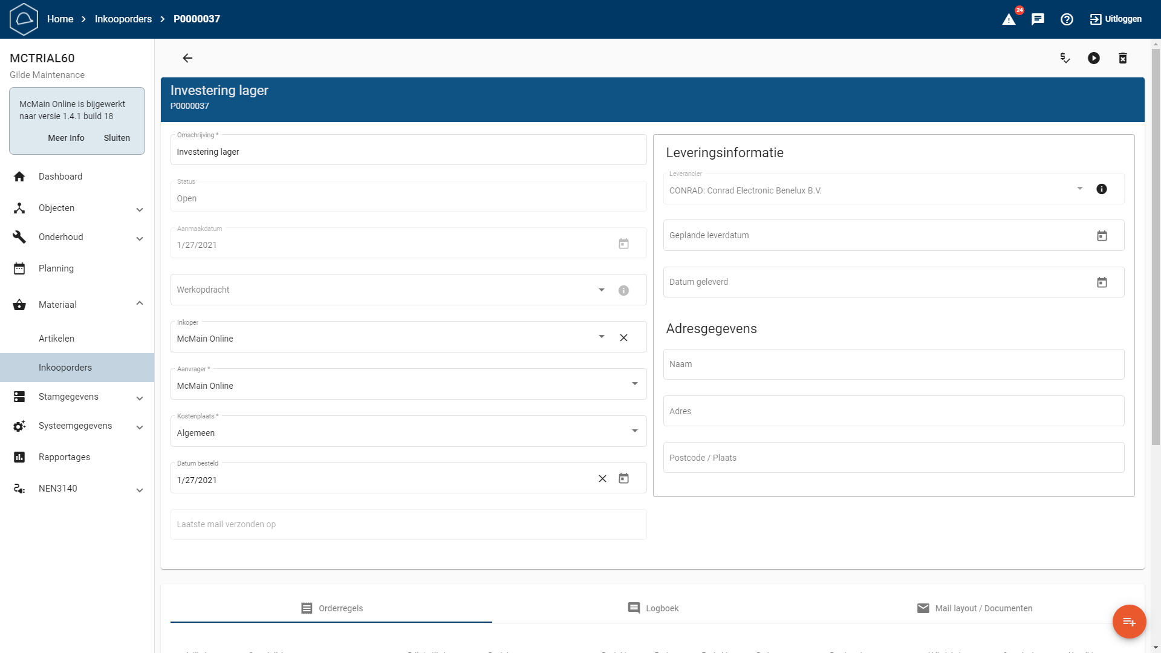This screenshot has height=653, width=1161.
Task: Click the price check currency icon
Action: (x=1065, y=58)
